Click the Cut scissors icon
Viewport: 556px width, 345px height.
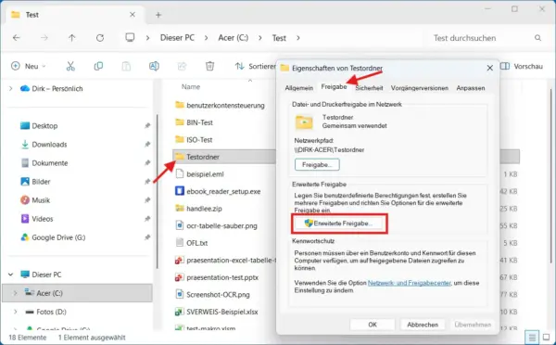[x=70, y=66]
